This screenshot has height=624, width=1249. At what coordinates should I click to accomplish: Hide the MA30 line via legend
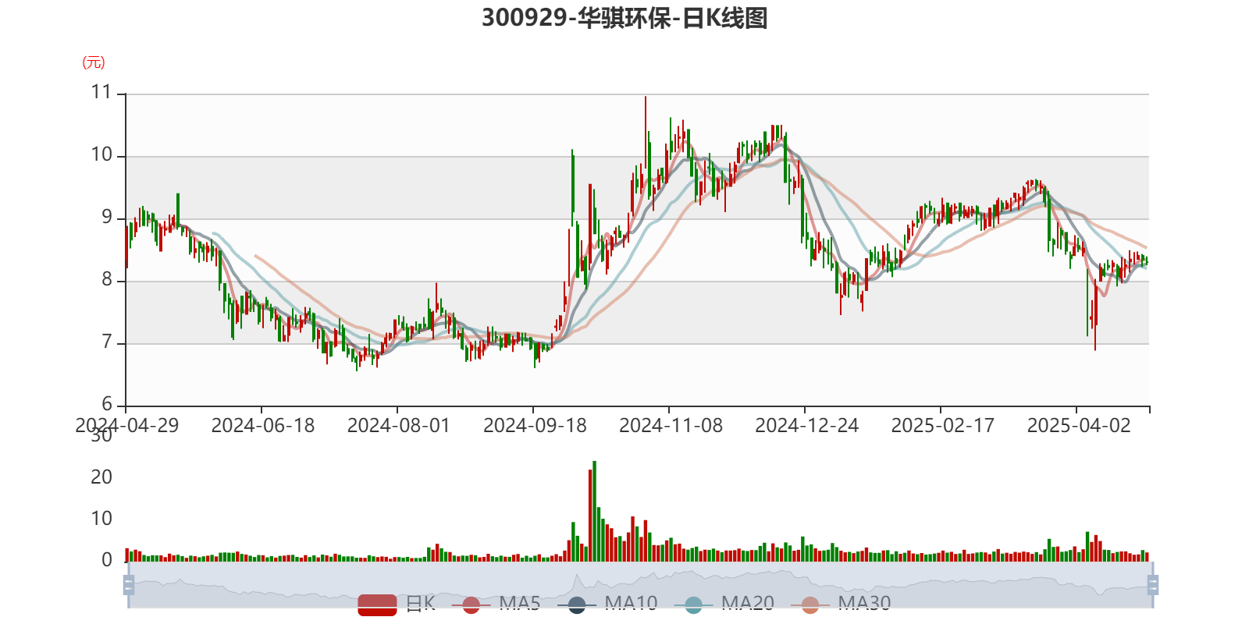point(841,604)
